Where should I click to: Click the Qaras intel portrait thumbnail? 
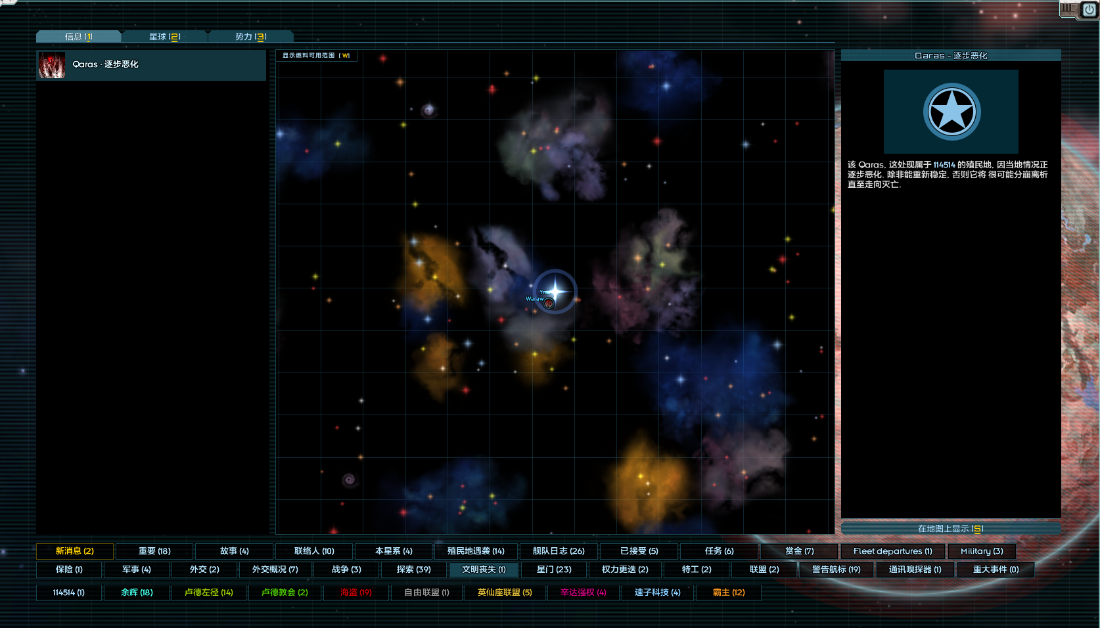pyautogui.click(x=52, y=65)
